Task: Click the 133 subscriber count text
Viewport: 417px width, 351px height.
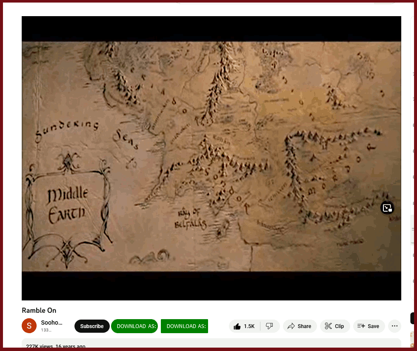Action: click(x=46, y=330)
